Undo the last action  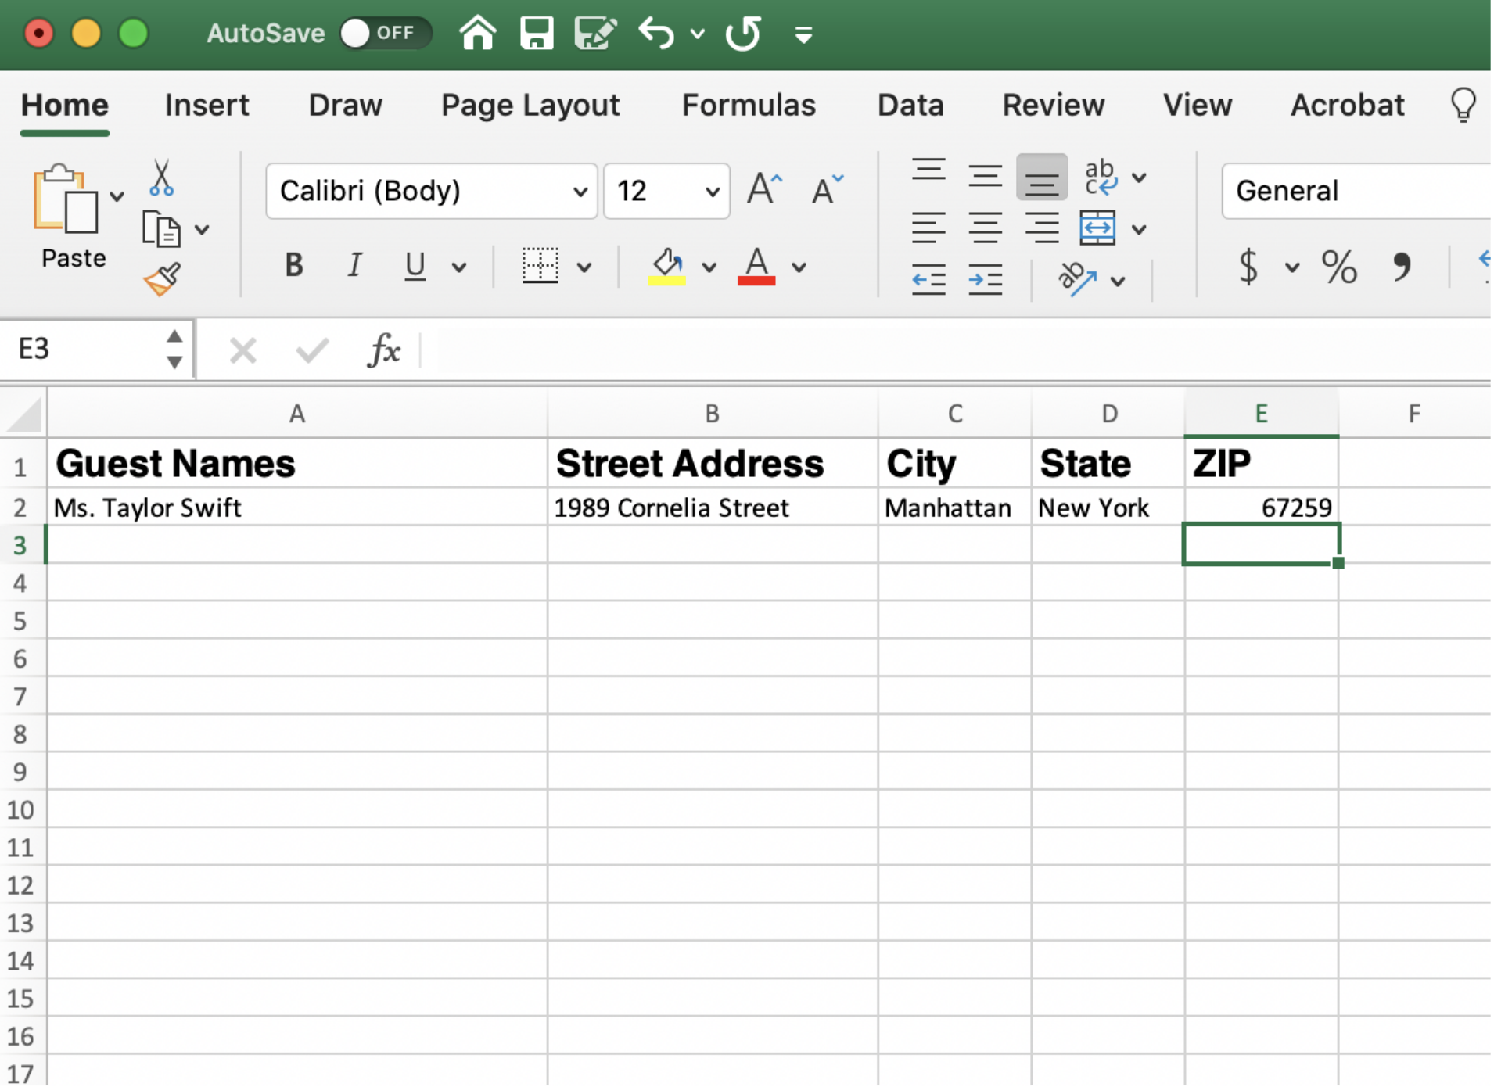tap(655, 34)
